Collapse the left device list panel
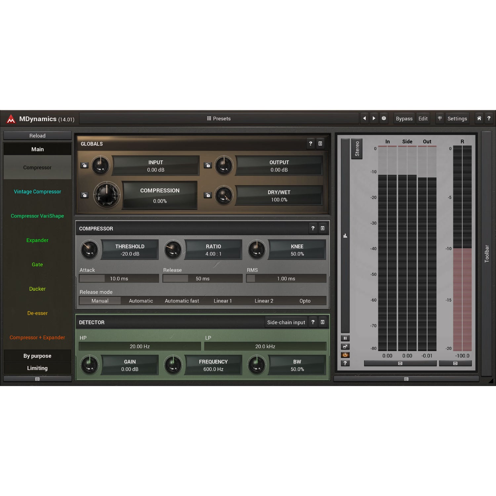Image resolution: width=496 pixels, height=496 pixels. pyautogui.click(x=37, y=379)
